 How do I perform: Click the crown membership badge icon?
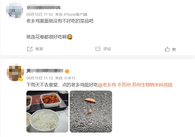(x=67, y=71)
